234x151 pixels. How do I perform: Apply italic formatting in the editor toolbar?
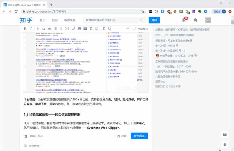click(31, 29)
